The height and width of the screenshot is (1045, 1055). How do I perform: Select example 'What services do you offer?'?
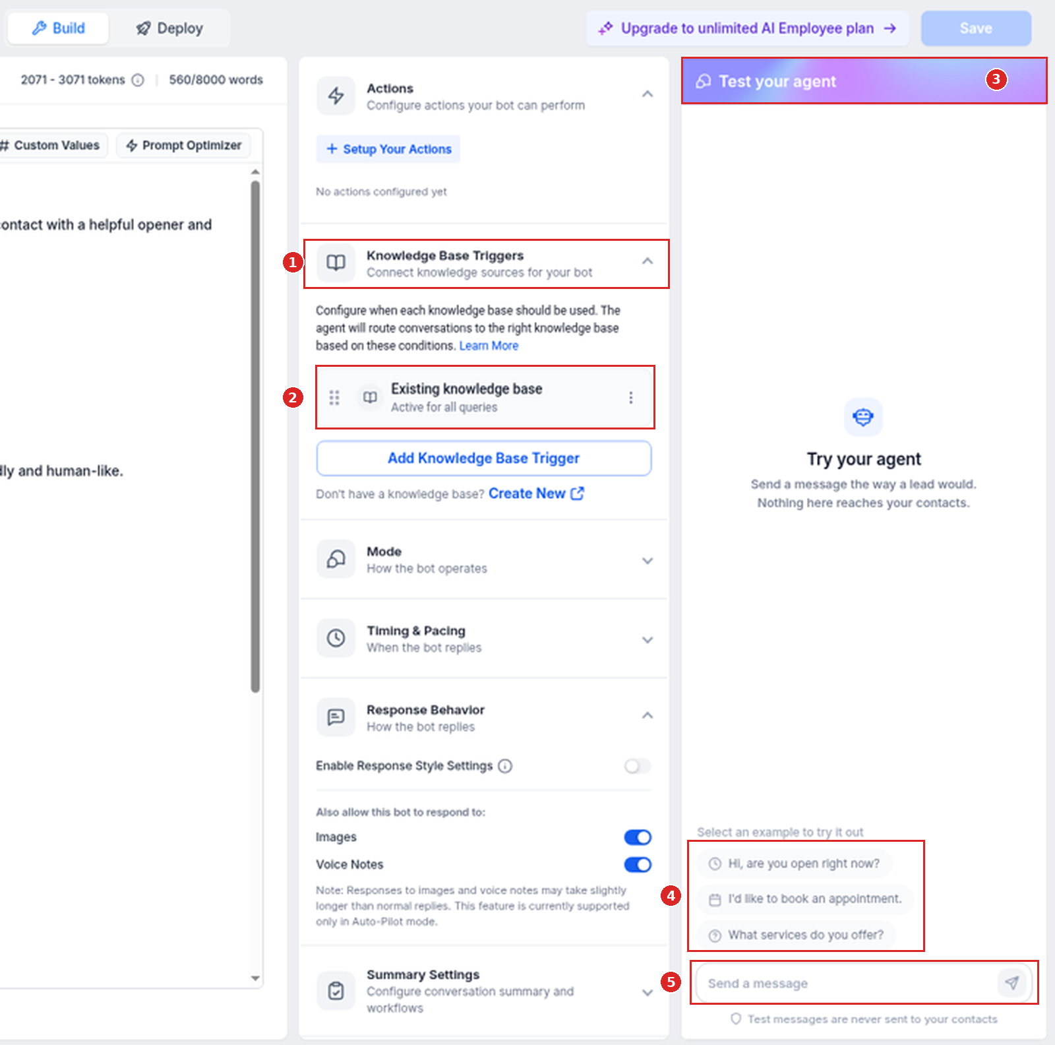[x=797, y=935]
